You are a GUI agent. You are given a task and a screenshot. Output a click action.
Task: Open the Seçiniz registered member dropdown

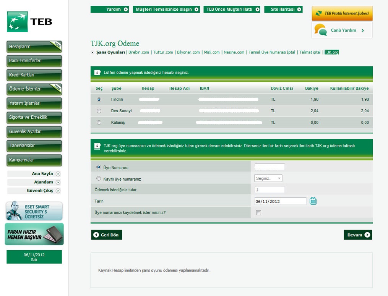pos(268,178)
